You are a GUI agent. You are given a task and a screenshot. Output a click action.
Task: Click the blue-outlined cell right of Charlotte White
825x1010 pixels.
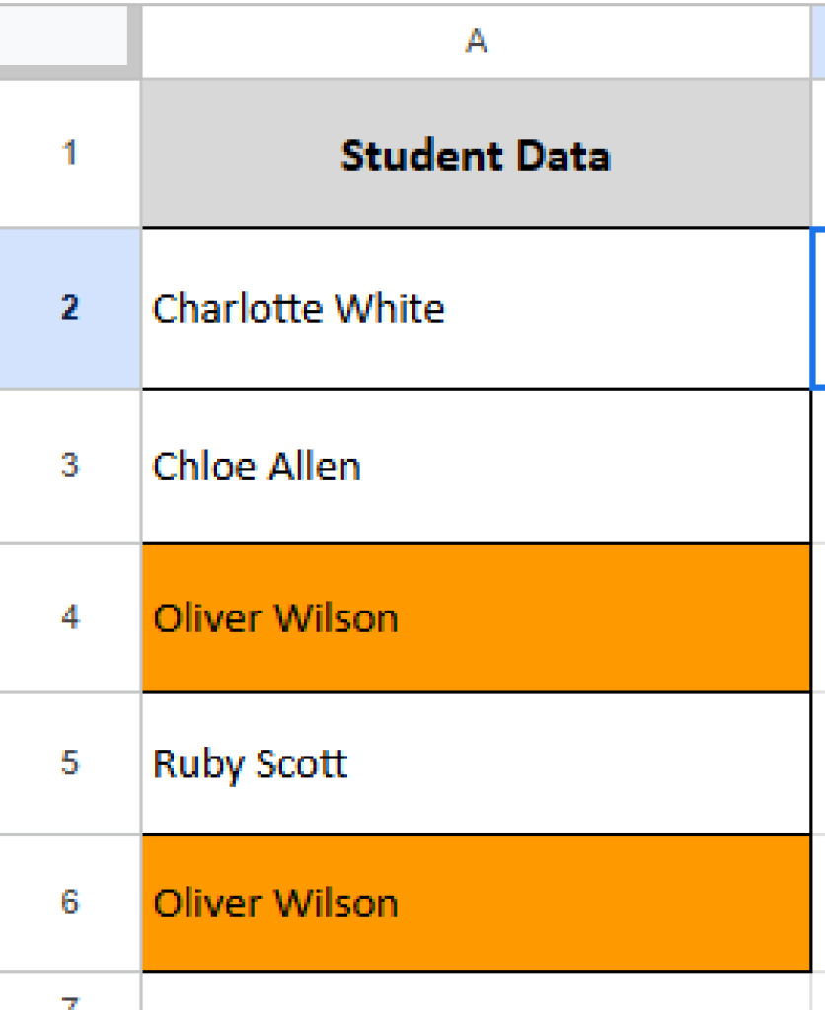(819, 308)
